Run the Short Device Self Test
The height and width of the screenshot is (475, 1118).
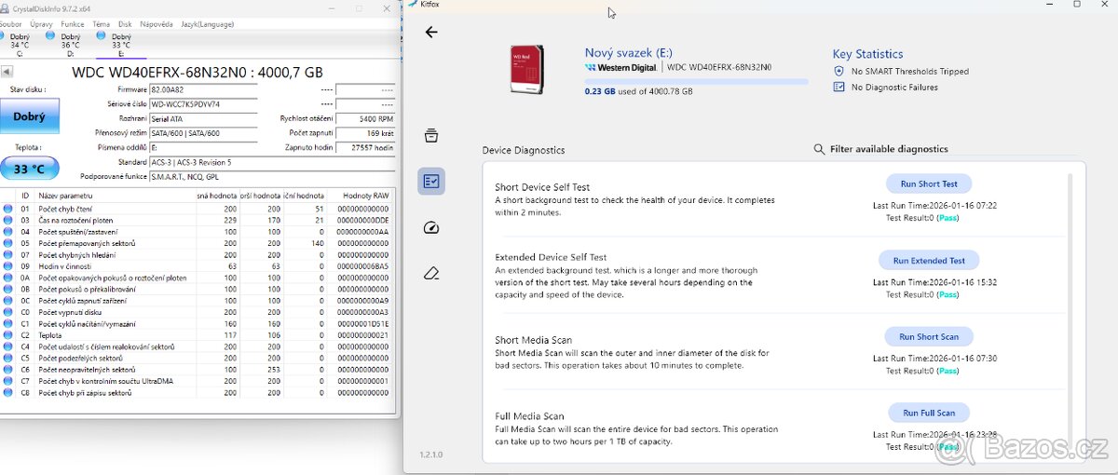928,183
